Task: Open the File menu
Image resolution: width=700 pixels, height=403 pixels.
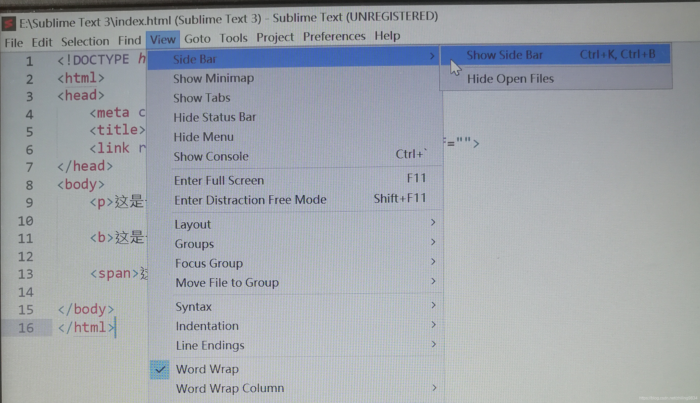Action: pos(14,43)
